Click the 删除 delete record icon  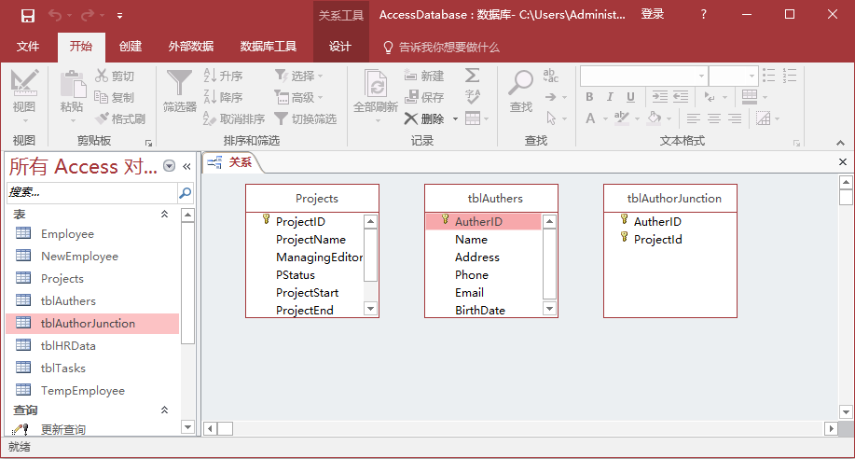click(x=424, y=118)
